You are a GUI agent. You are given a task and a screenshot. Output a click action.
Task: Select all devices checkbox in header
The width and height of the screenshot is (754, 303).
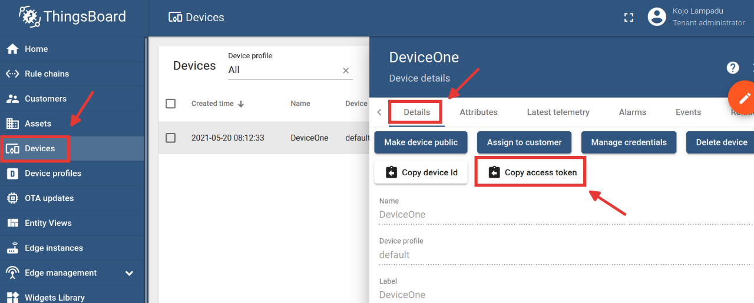(x=171, y=104)
